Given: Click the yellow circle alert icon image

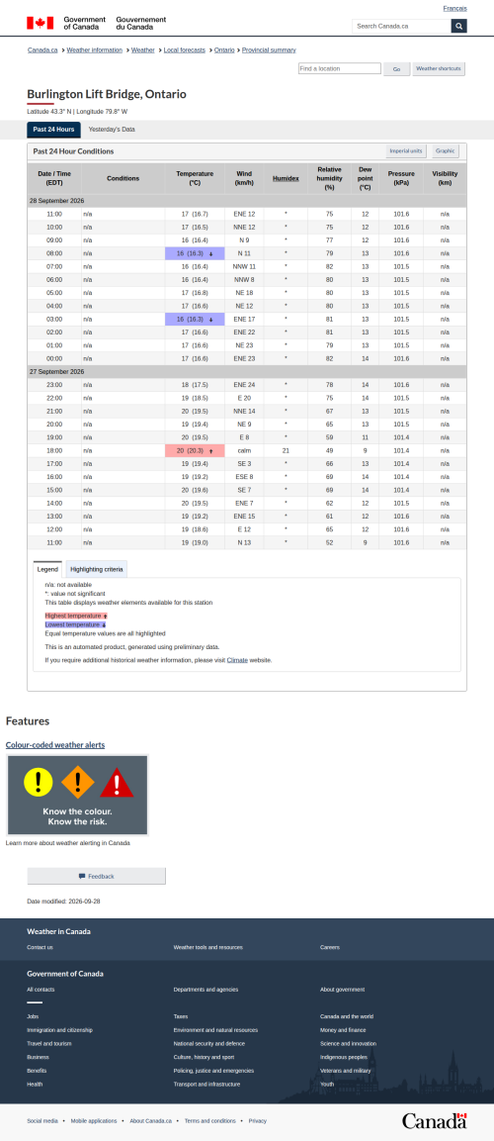Looking at the screenshot, I should point(38,782).
